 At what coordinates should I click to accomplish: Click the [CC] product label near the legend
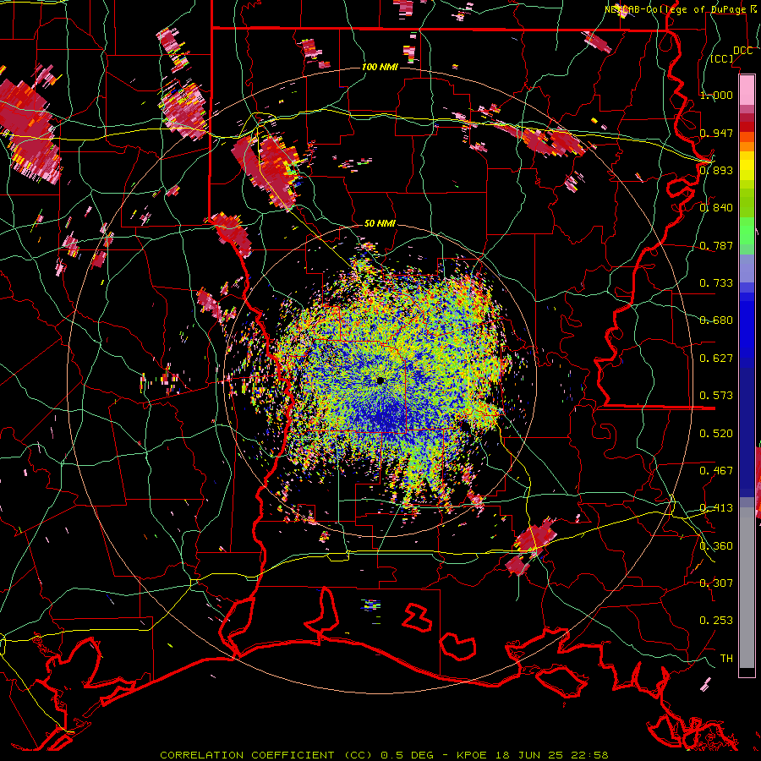[x=722, y=58]
